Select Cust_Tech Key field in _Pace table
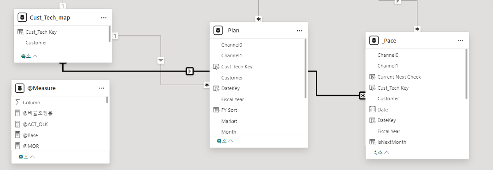The width and height of the screenshot is (493, 170). tap(393, 88)
